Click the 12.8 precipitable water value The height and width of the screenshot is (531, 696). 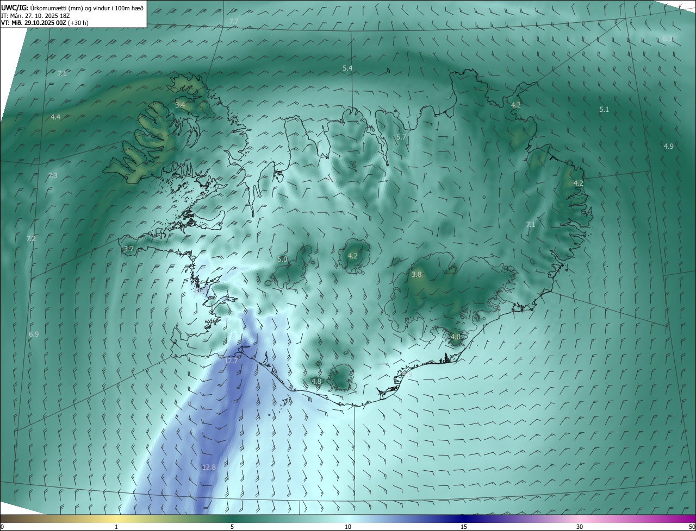click(209, 467)
